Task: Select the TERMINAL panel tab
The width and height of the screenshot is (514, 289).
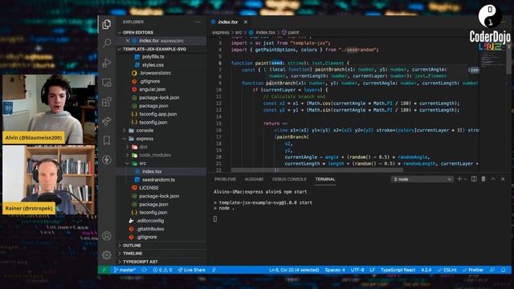Action: [x=325, y=179]
